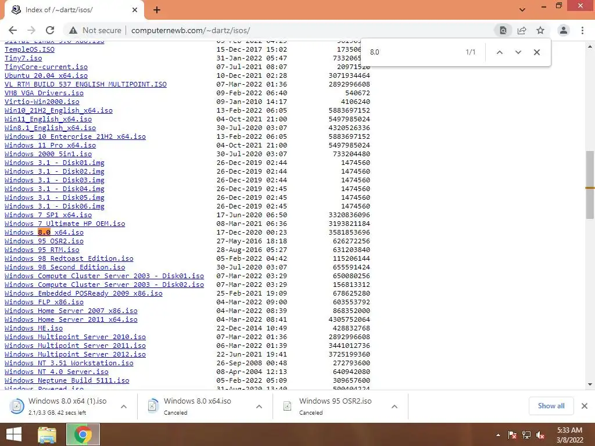Open the Chrome three-dot menu

coord(582,30)
